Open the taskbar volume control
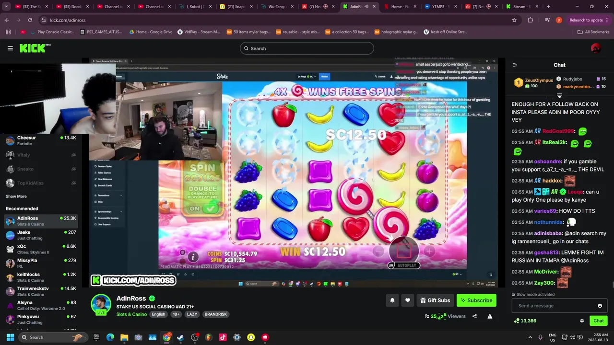614x345 pixels. point(573,337)
